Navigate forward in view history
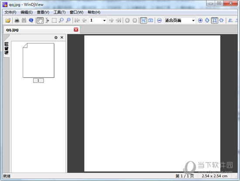 point(134,20)
